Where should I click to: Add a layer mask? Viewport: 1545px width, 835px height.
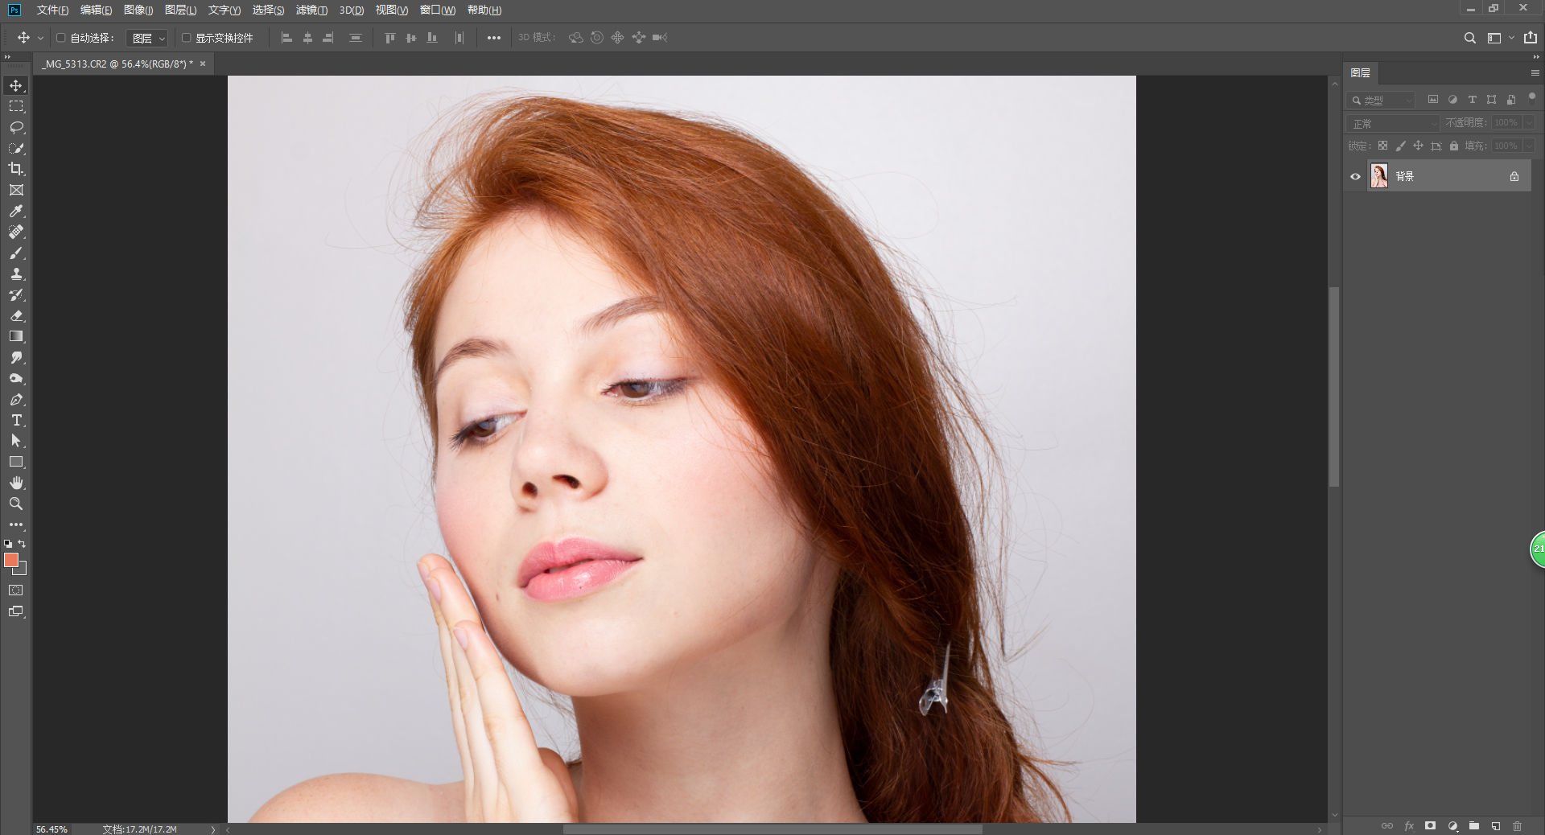1430,826
